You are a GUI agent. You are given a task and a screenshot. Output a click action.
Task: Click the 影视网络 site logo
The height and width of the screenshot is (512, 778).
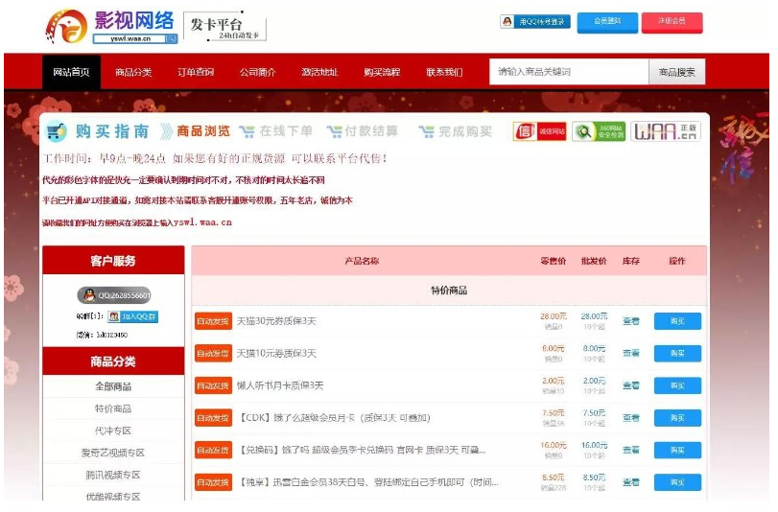click(x=111, y=27)
